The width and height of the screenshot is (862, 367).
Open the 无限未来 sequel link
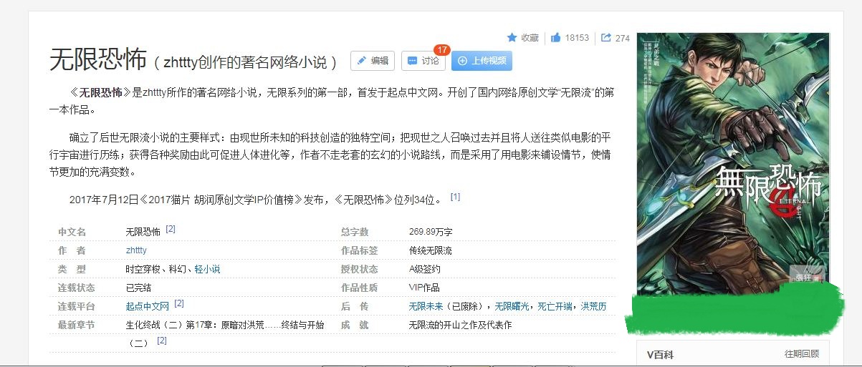pos(426,306)
